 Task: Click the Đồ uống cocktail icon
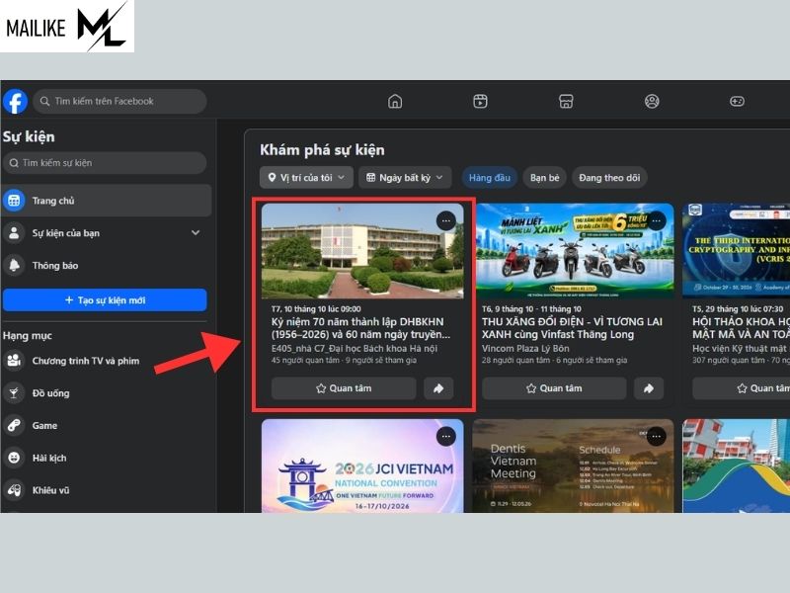click(x=14, y=393)
